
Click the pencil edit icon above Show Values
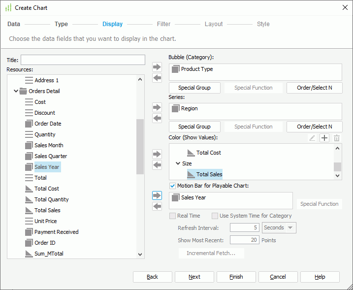tap(312, 138)
